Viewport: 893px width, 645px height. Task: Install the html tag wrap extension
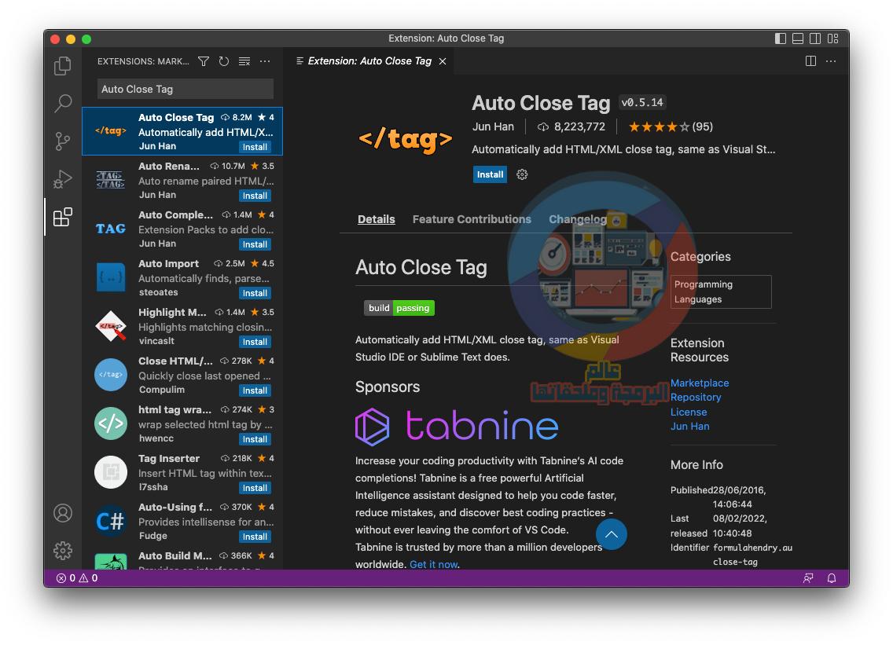(x=255, y=439)
